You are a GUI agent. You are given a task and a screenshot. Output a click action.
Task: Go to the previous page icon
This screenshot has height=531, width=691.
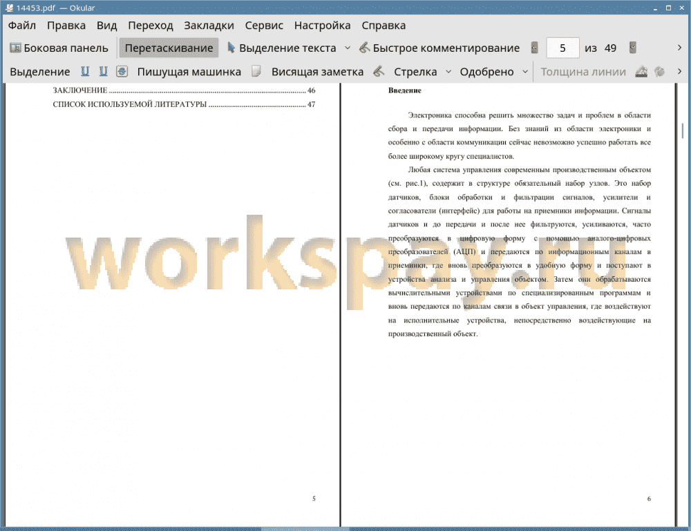[535, 48]
